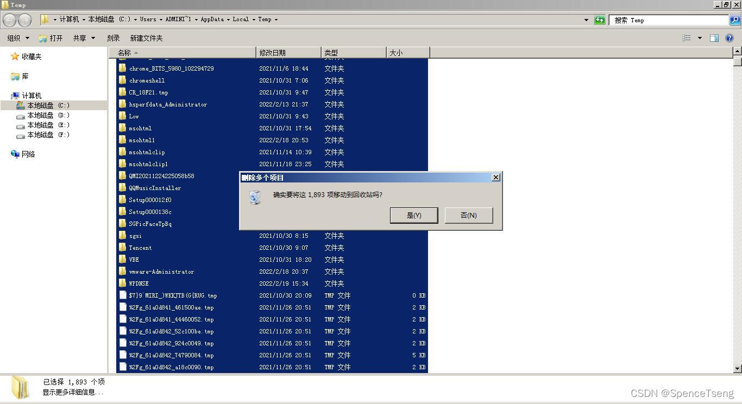This screenshot has height=404, width=742.
Task: Select the Tencent folder in the file list
Action: [x=140, y=248]
